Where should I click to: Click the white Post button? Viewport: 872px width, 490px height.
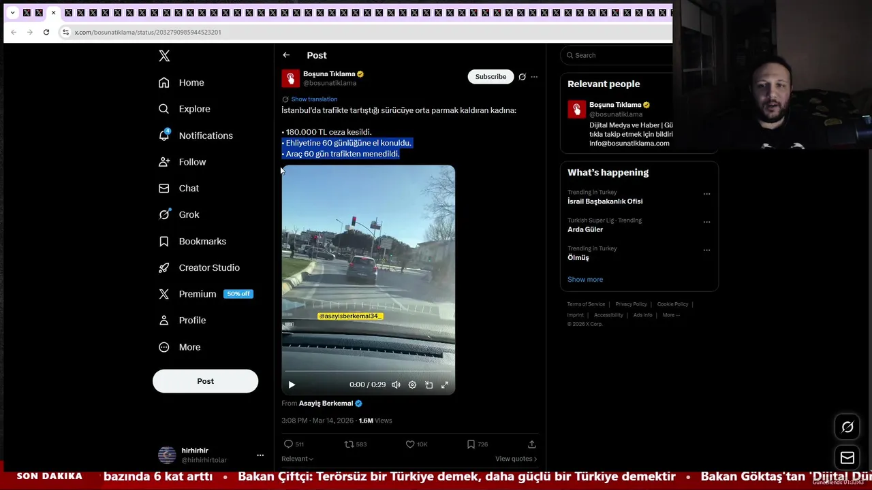[205, 381]
